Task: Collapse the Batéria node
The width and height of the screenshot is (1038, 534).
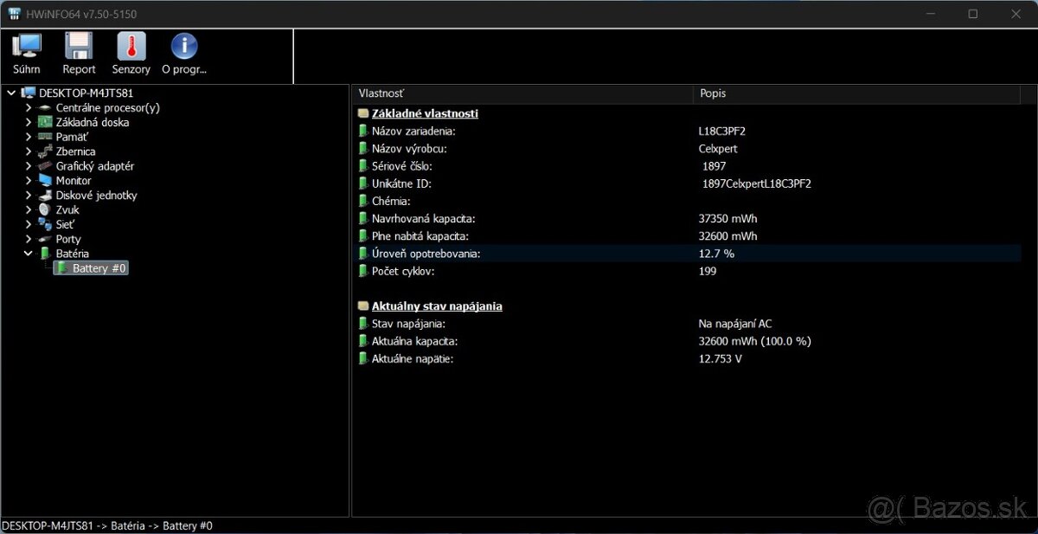Action: (29, 253)
